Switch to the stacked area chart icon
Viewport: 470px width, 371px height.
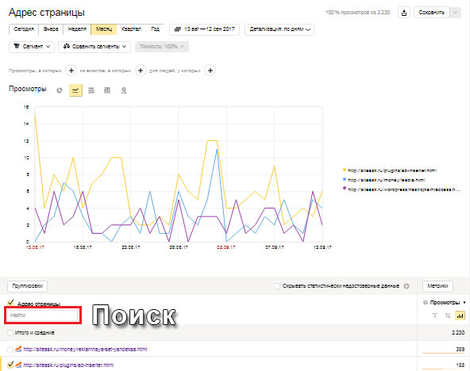coord(91,90)
